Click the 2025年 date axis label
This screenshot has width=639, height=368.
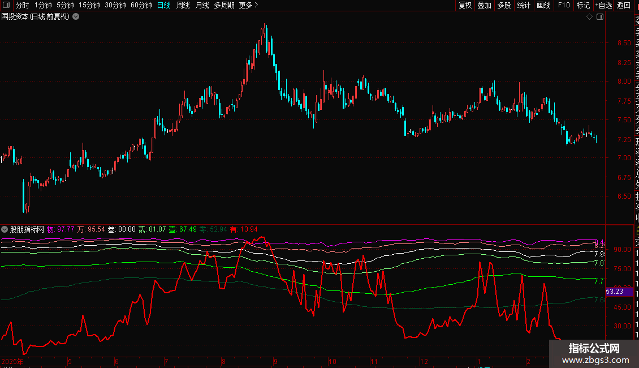click(x=12, y=361)
